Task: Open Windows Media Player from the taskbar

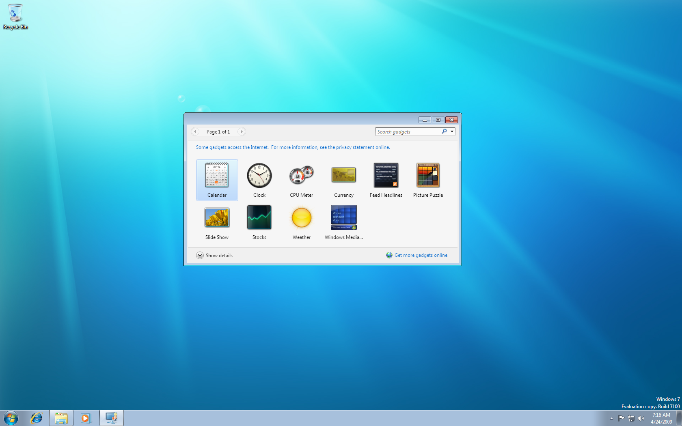Action: click(86, 417)
